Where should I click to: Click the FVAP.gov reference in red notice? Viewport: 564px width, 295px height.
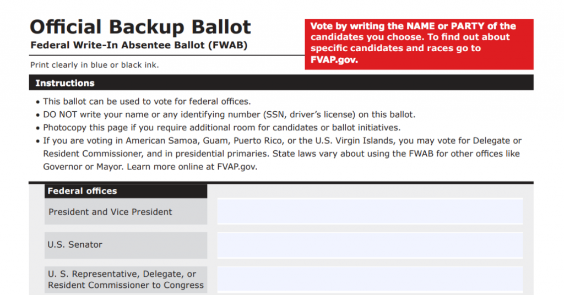[x=334, y=60]
